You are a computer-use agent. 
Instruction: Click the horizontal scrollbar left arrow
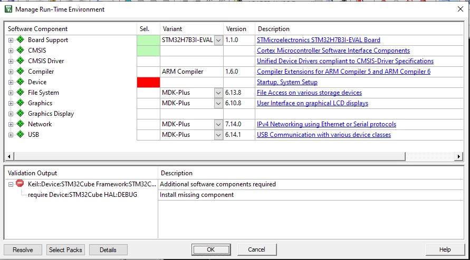click(x=9, y=156)
